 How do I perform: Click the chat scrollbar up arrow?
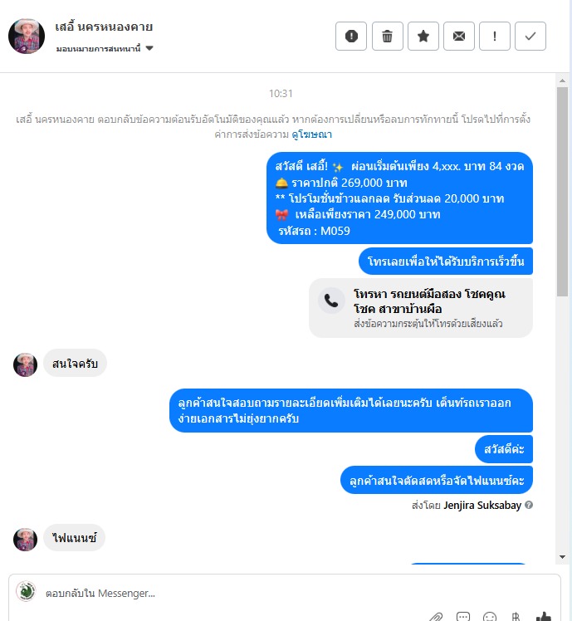[562, 81]
